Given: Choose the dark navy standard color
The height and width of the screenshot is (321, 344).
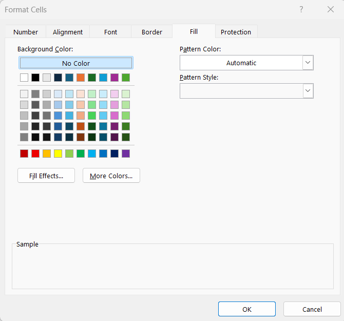Looking at the screenshot, I should [x=114, y=154].
